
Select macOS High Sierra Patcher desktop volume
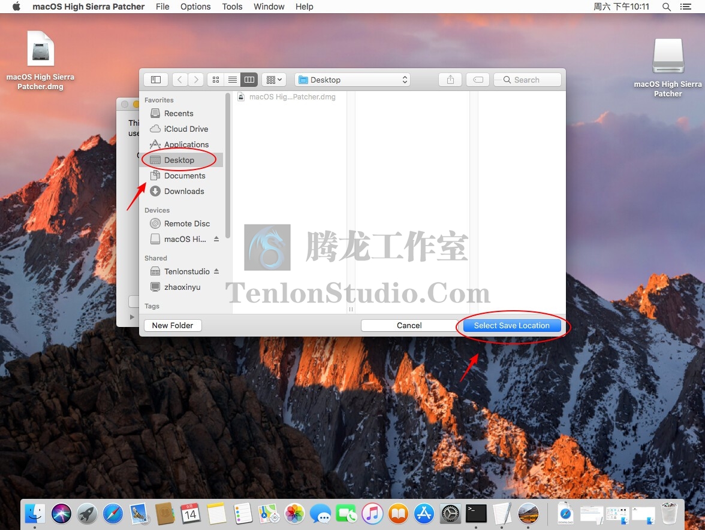click(668, 67)
